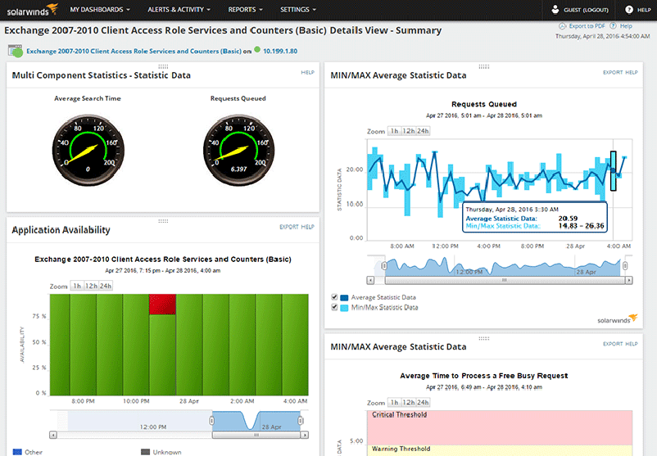Click the dark blue Average Statistic Data swatch
The height and width of the screenshot is (456, 657).
[344, 298]
